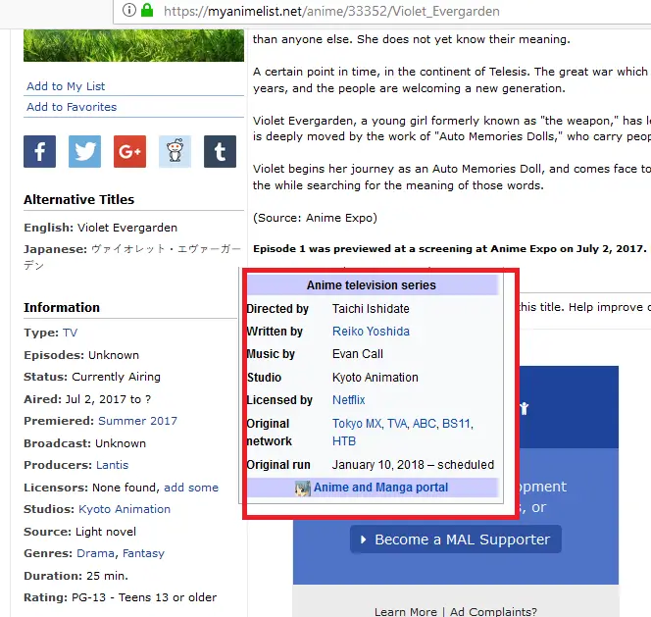Click Source: Light novel text
Screen dimensions: 651x617
pyautogui.click(x=79, y=532)
